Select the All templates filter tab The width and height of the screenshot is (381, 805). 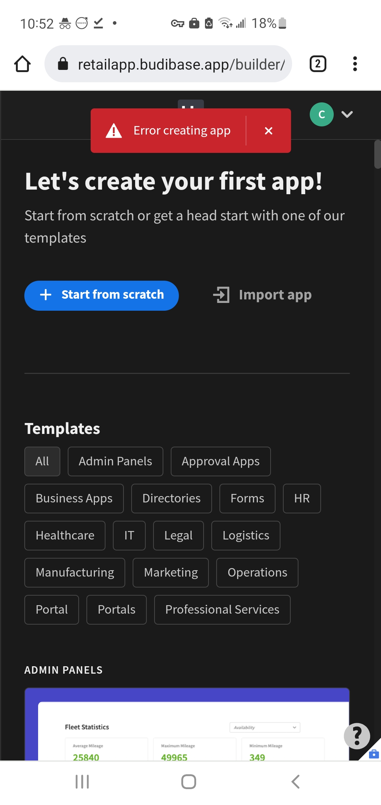(x=42, y=461)
